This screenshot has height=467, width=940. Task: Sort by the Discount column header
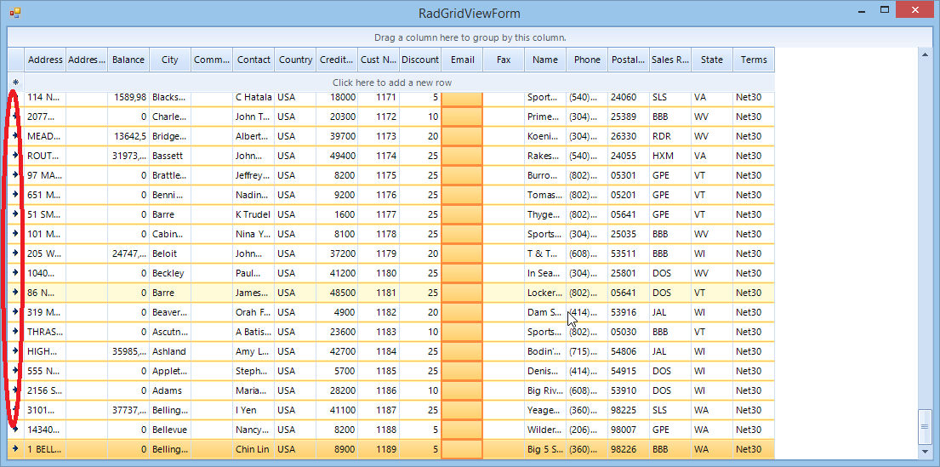point(420,60)
